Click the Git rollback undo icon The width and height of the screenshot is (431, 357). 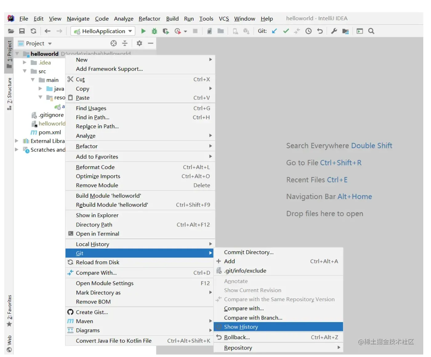point(320,31)
